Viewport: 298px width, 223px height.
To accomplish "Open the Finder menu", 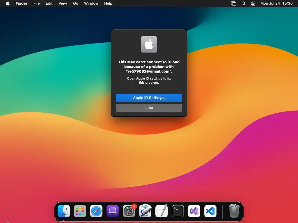I will tap(21, 3).
